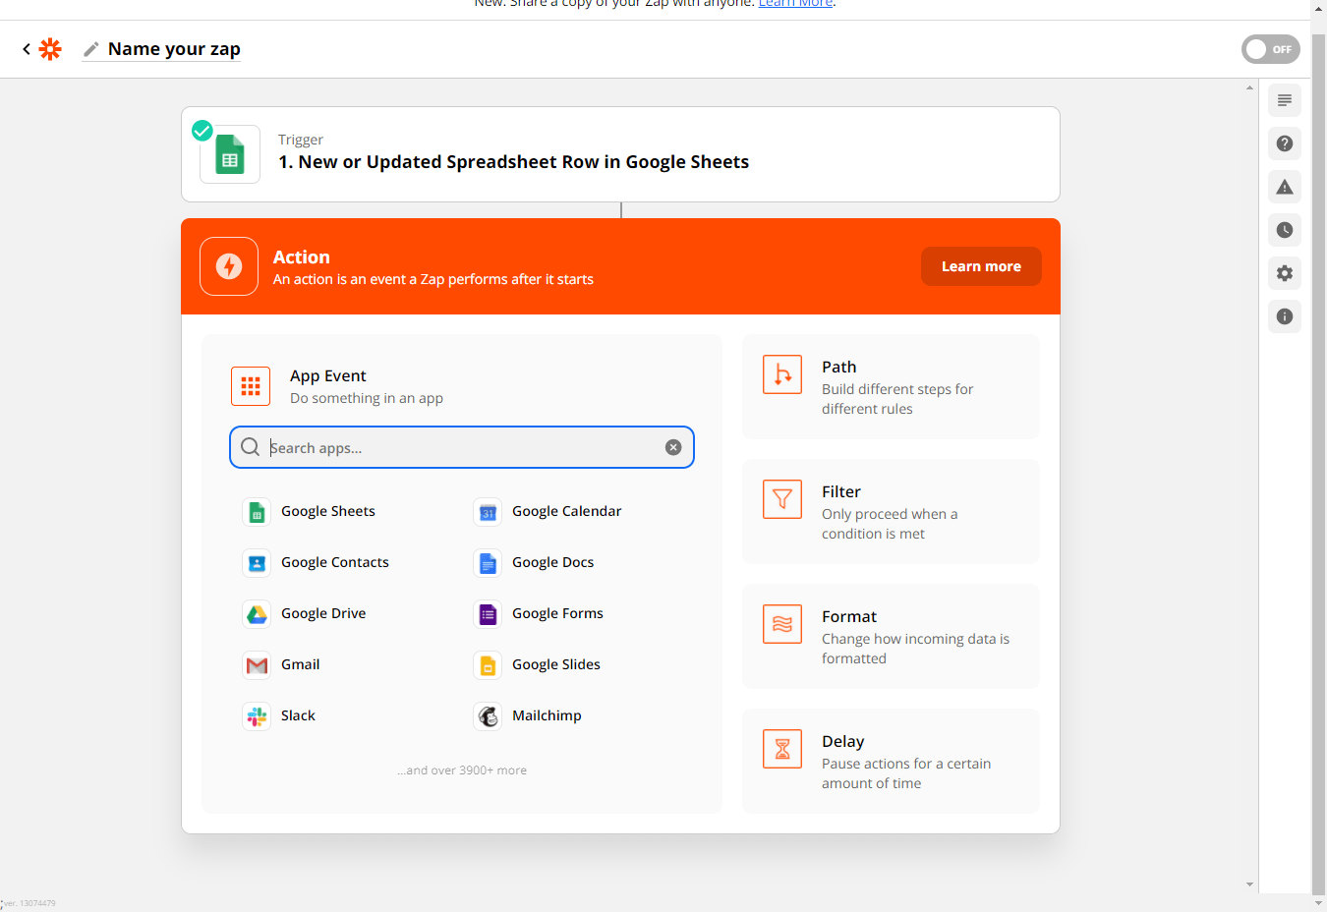1327x912 pixels.
Task: Select Google Forms from app list
Action: point(557,613)
